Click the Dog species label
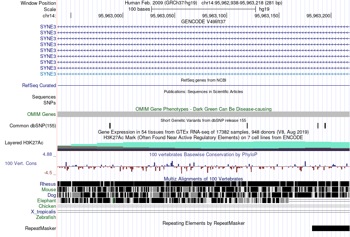The image size is (350, 237). [52, 195]
